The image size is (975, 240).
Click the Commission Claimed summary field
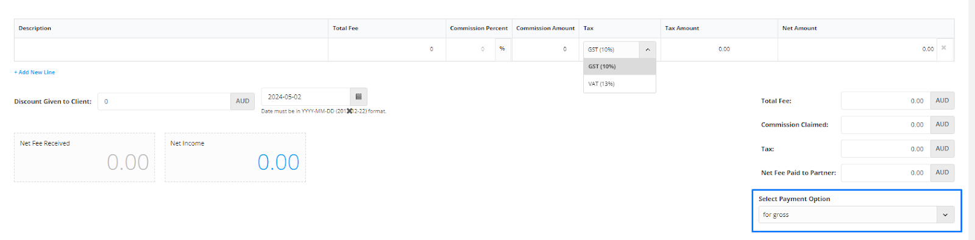pos(885,125)
